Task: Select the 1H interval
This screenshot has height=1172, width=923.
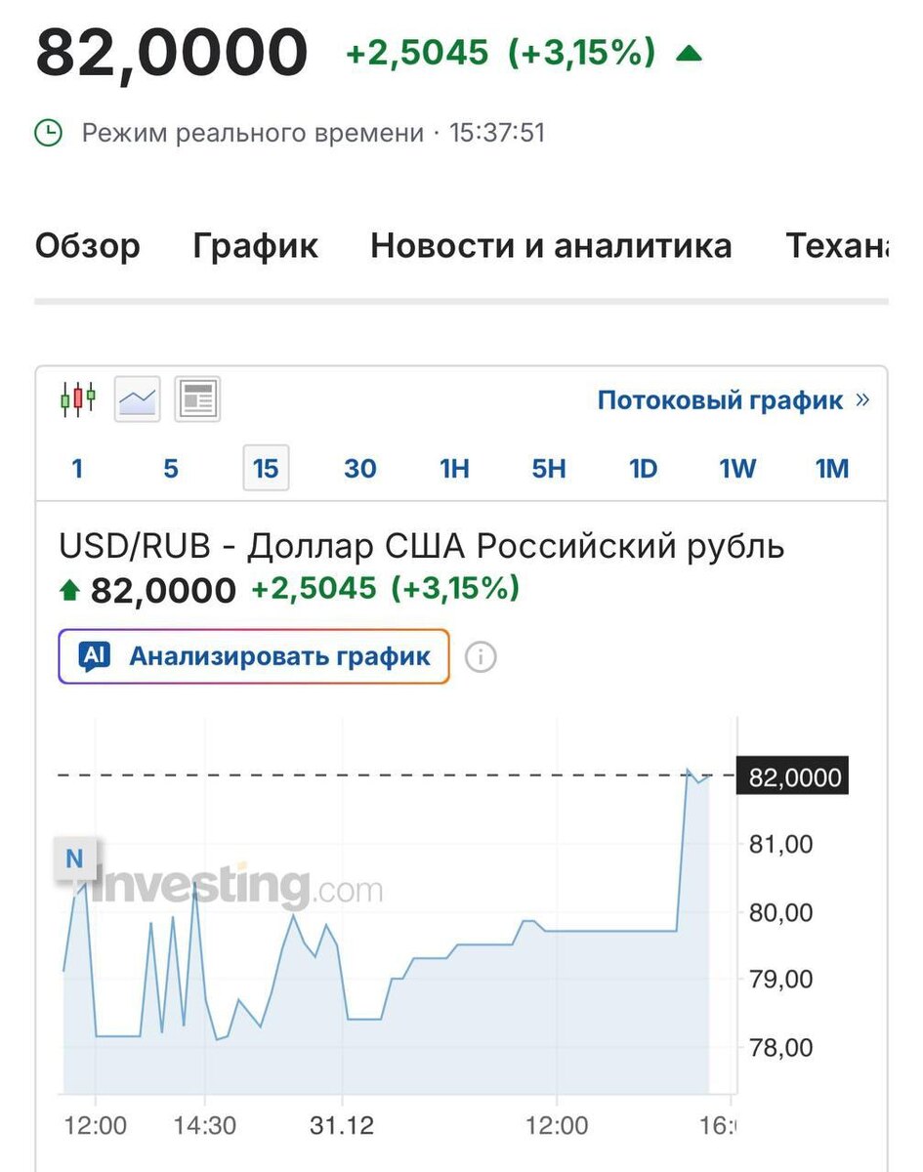Action: click(454, 469)
